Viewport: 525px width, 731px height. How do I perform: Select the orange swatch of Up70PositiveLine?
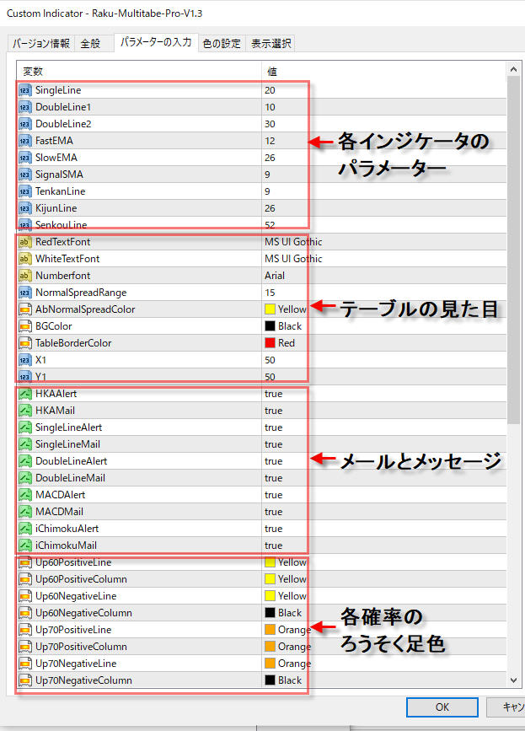(x=270, y=629)
